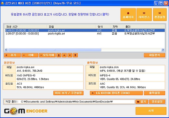Click the 파일분석 file analysis button

pos(154,55)
